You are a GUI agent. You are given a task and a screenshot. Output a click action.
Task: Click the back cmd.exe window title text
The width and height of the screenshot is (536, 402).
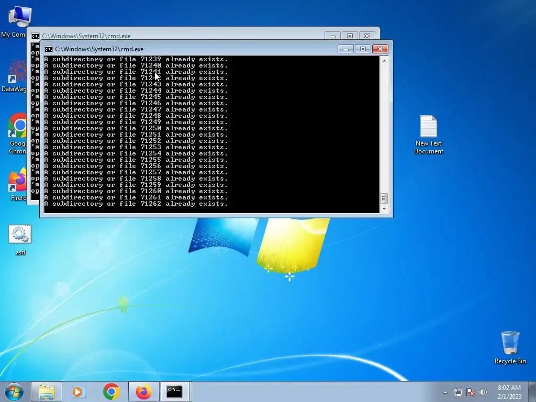pos(86,36)
